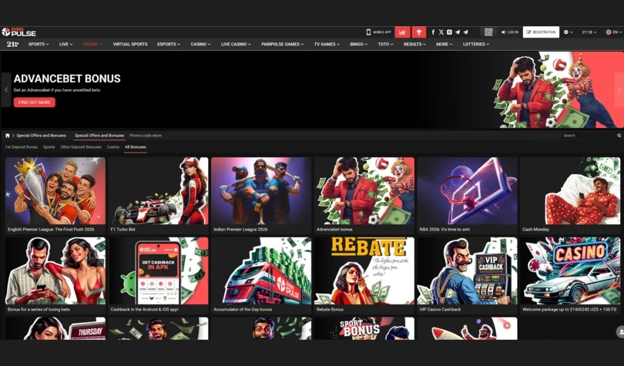Open NBA 2026 promo card

[467, 195]
